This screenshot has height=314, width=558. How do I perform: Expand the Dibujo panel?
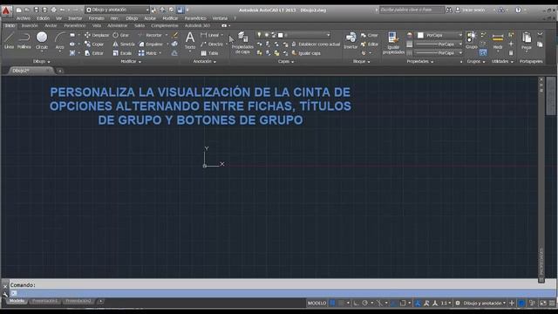[41, 62]
